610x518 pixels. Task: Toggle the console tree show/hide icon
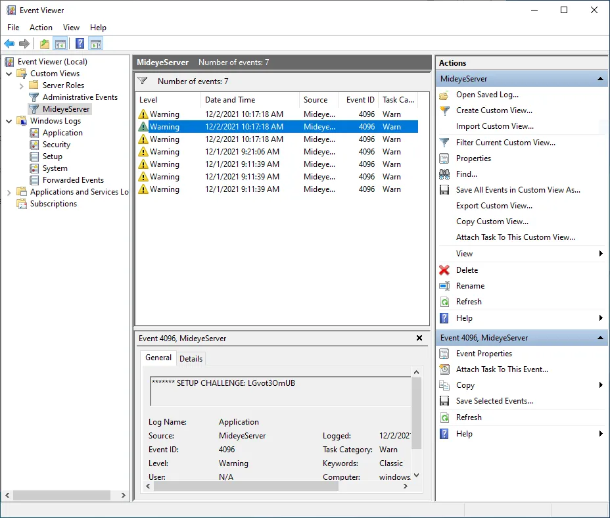tap(60, 43)
